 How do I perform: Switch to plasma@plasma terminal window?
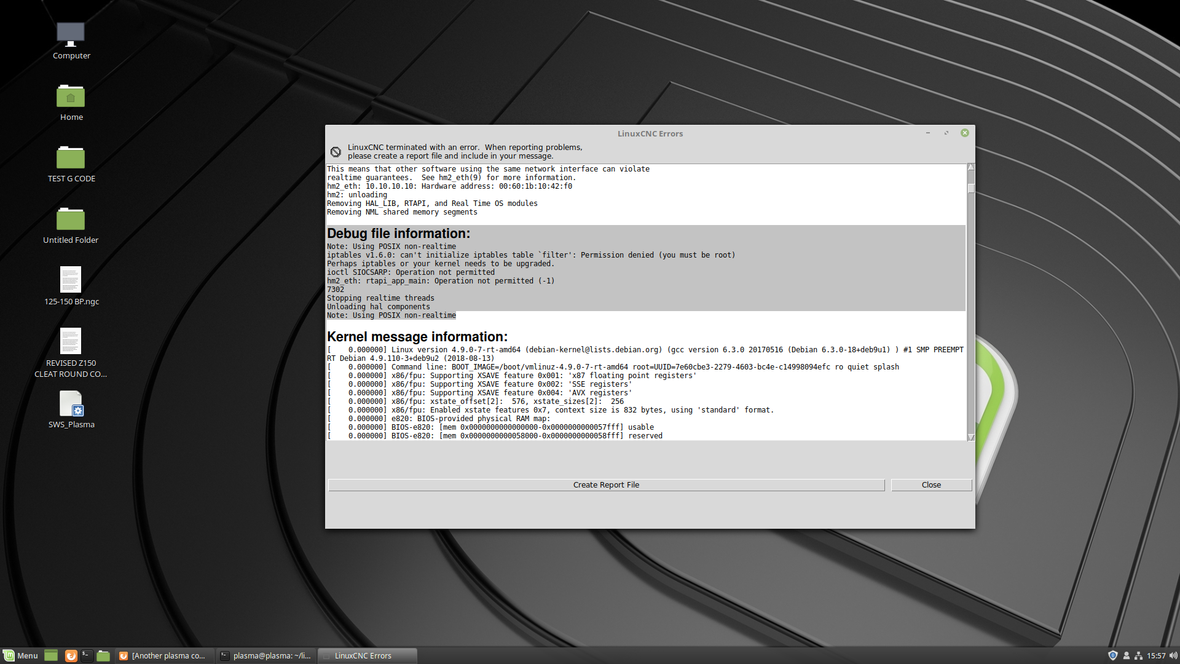pos(267,655)
